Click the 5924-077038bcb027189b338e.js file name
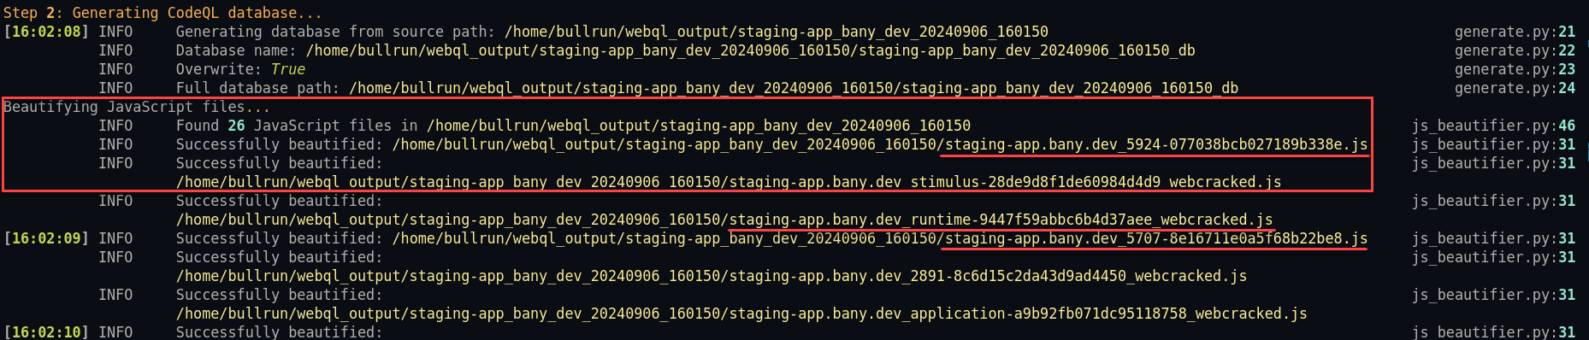The height and width of the screenshot is (340, 1589). point(1156,144)
